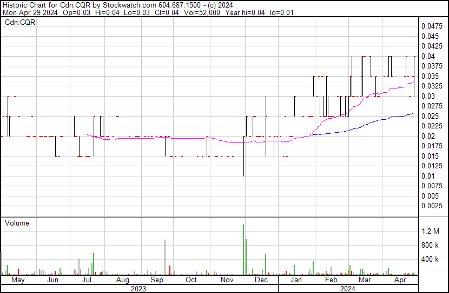The height and width of the screenshot is (293, 449).
Task: Click the Sep month label
Action: (157, 280)
